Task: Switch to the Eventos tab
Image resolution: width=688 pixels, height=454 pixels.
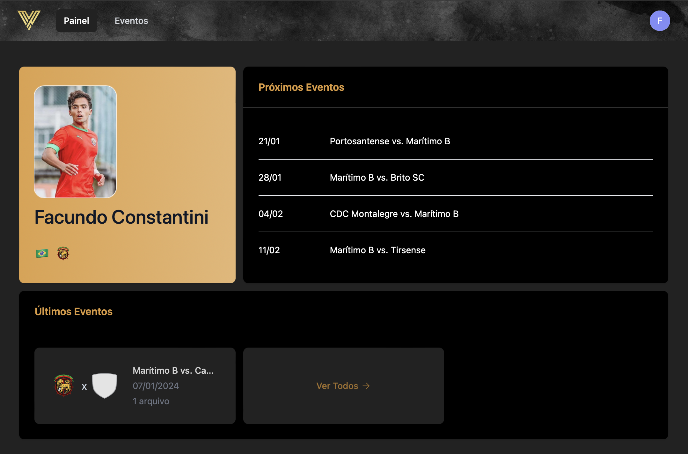Action: pos(131,21)
